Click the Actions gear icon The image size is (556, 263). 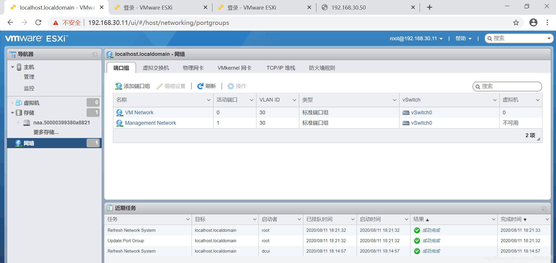tap(231, 86)
